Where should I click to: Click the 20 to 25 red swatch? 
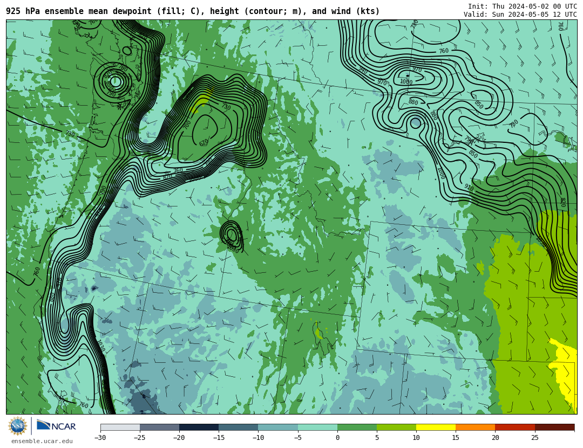tap(515, 428)
